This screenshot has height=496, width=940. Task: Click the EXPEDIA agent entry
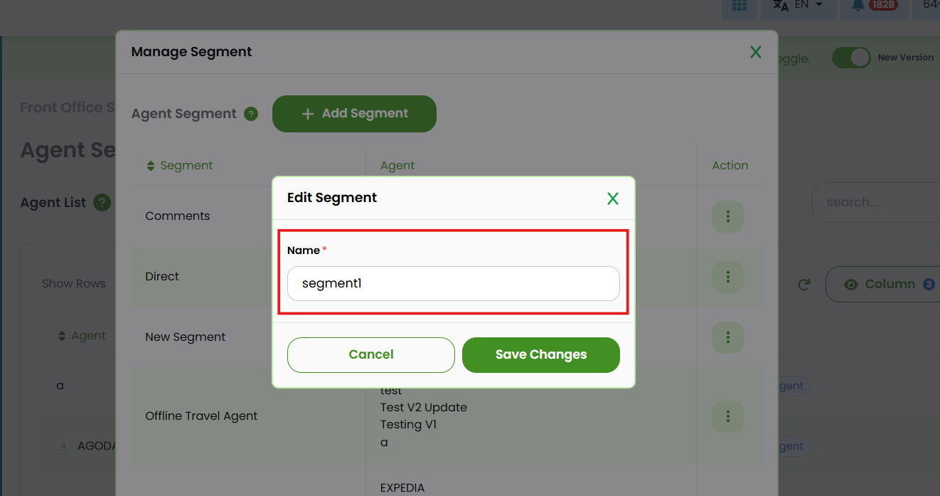402,488
